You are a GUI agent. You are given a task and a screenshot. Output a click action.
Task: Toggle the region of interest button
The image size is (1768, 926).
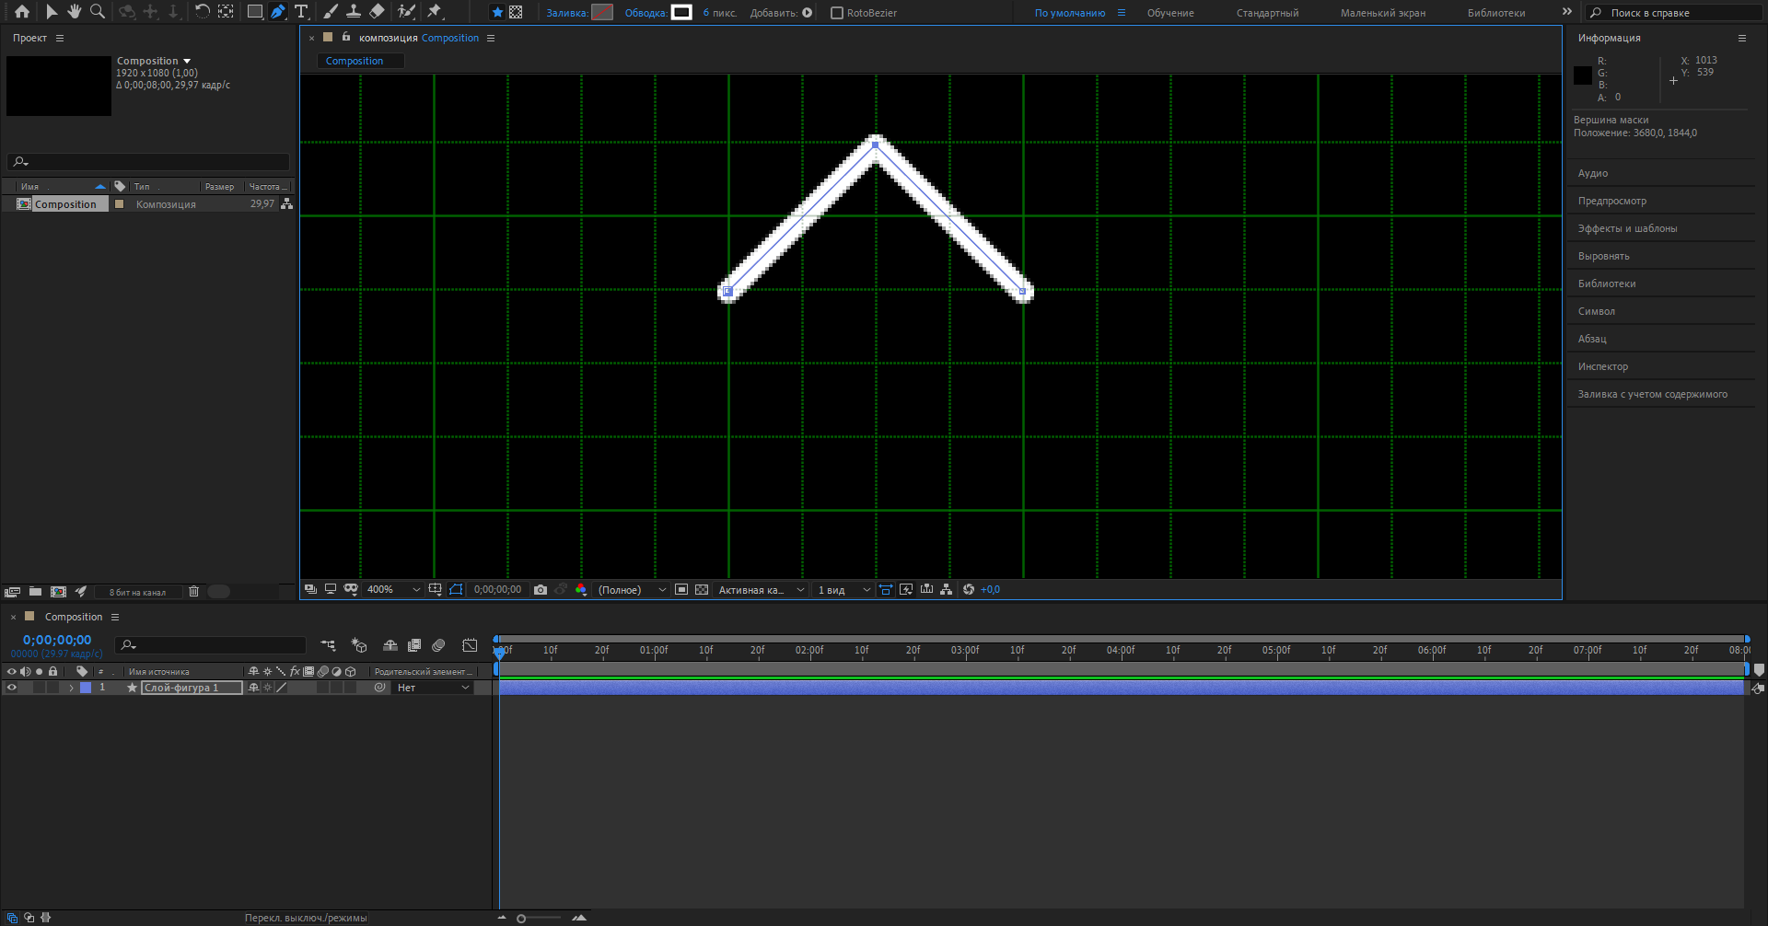click(x=681, y=590)
